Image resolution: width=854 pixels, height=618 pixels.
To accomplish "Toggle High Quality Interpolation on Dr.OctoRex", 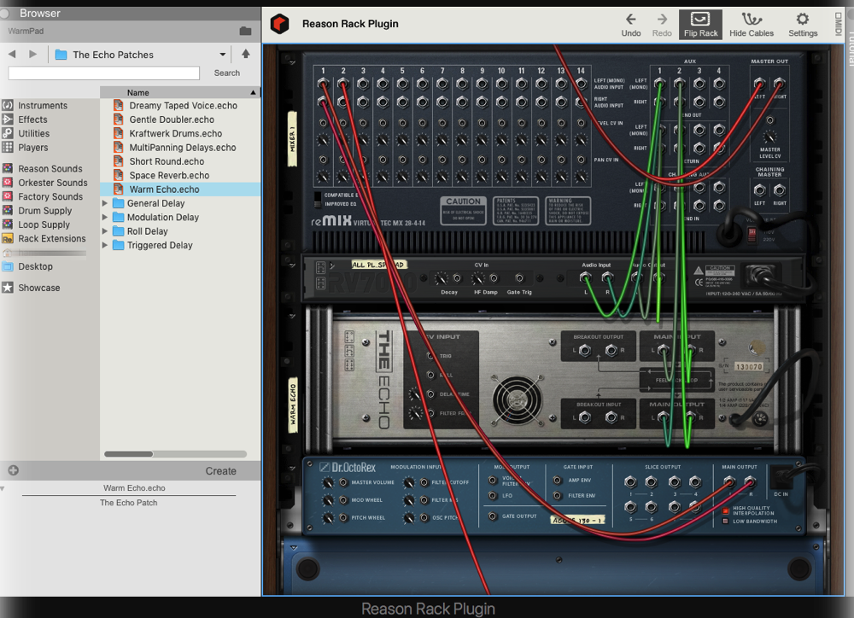I will pos(727,510).
